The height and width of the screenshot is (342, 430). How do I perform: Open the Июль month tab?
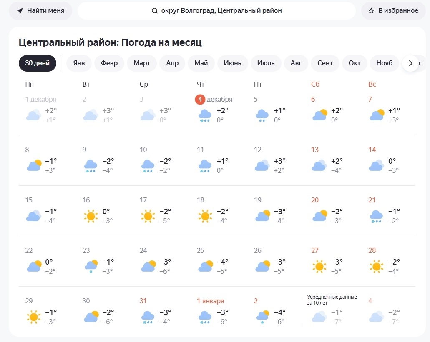click(x=266, y=63)
